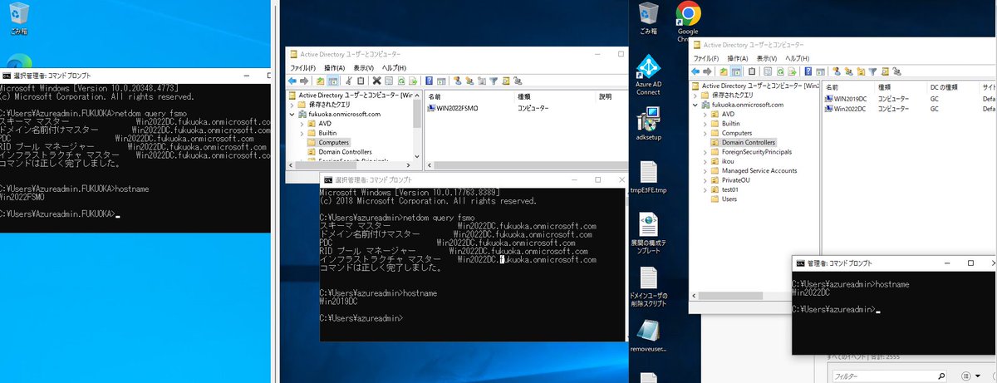Click inside Win2019DC command prompt window
The width and height of the screenshot is (997, 383).
[473, 264]
